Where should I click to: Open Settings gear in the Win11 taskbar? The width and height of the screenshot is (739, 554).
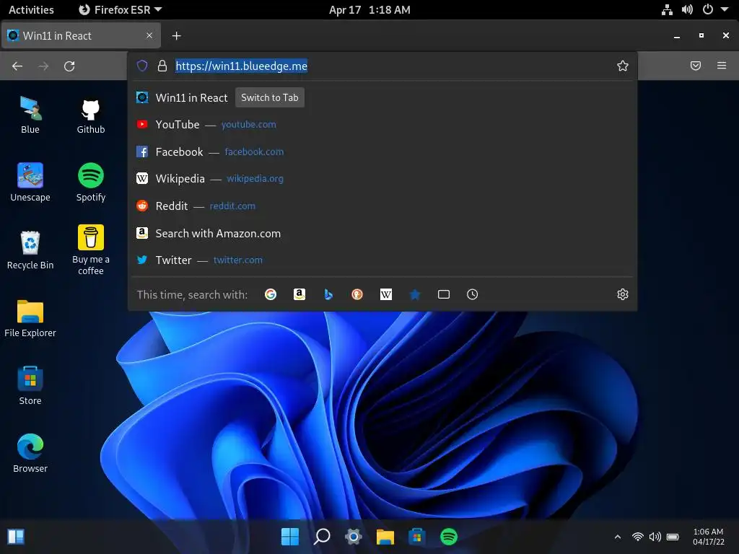pos(354,537)
